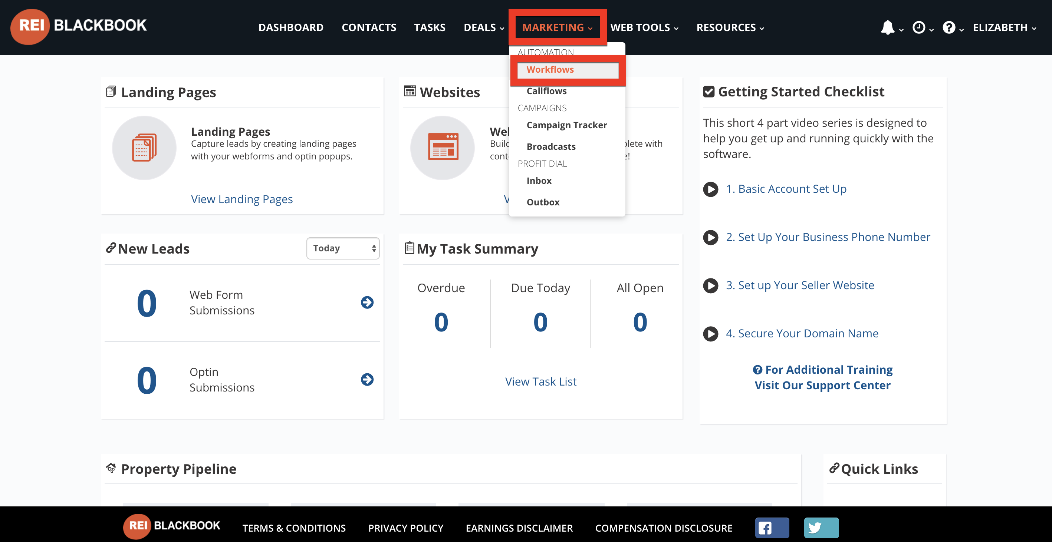
Task: Open the Contacts nav item
Action: [369, 27]
